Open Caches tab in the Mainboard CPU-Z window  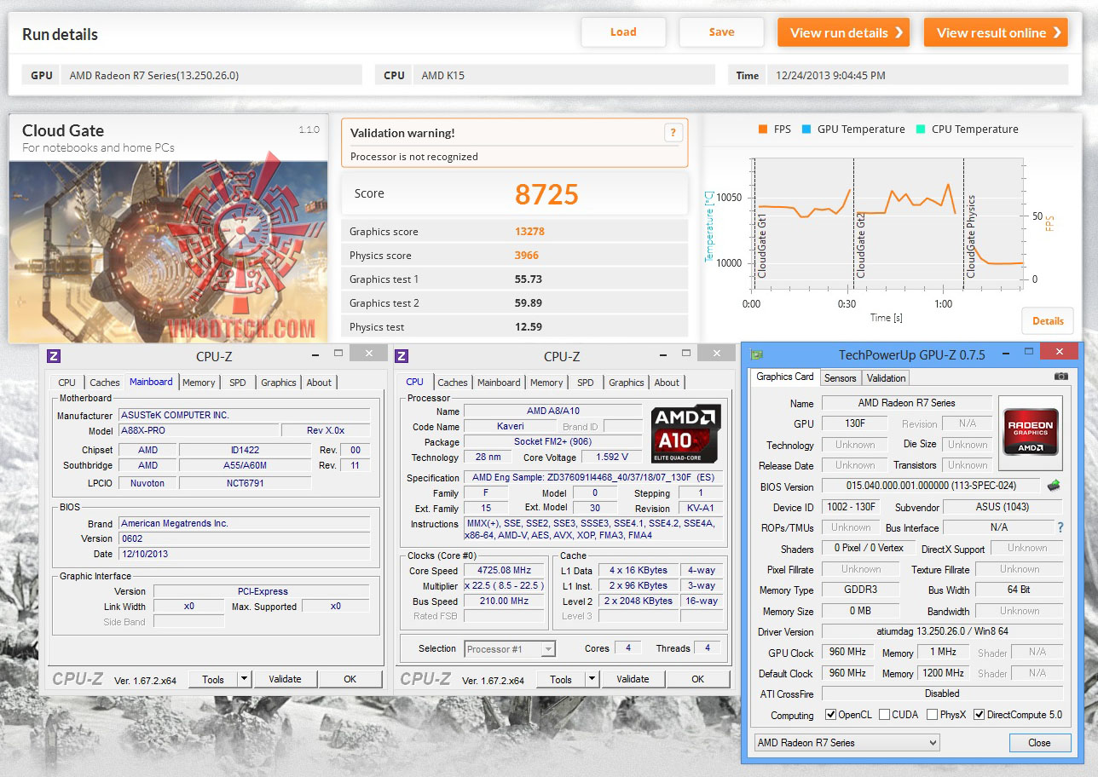pos(104,383)
